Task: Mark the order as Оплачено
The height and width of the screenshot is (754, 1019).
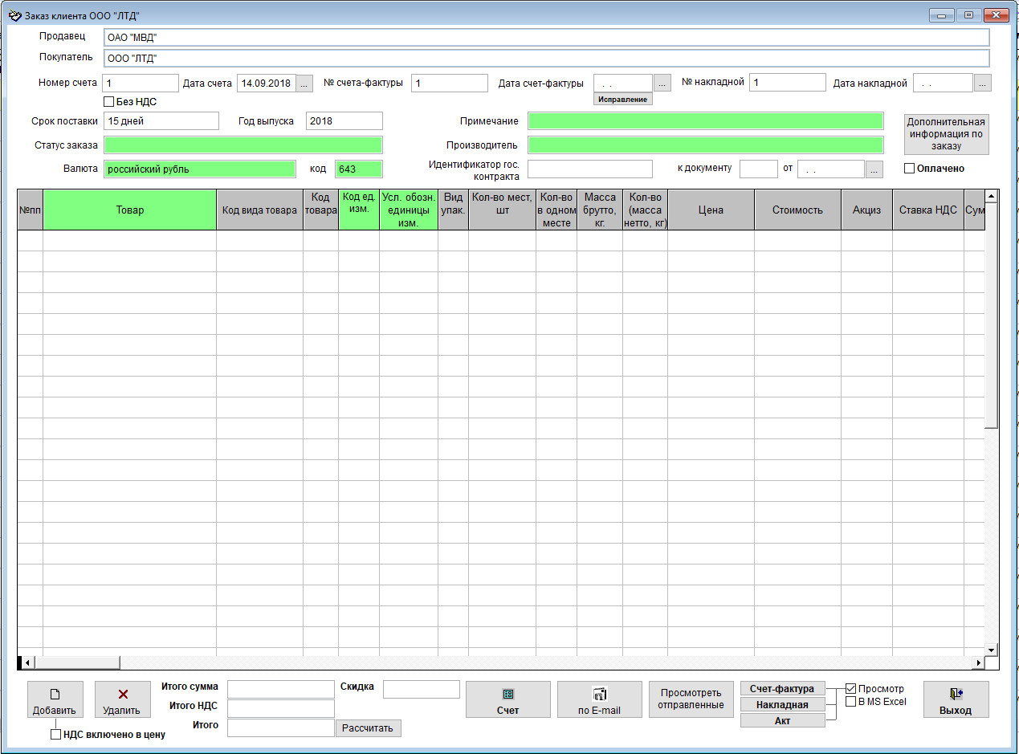Action: [910, 169]
